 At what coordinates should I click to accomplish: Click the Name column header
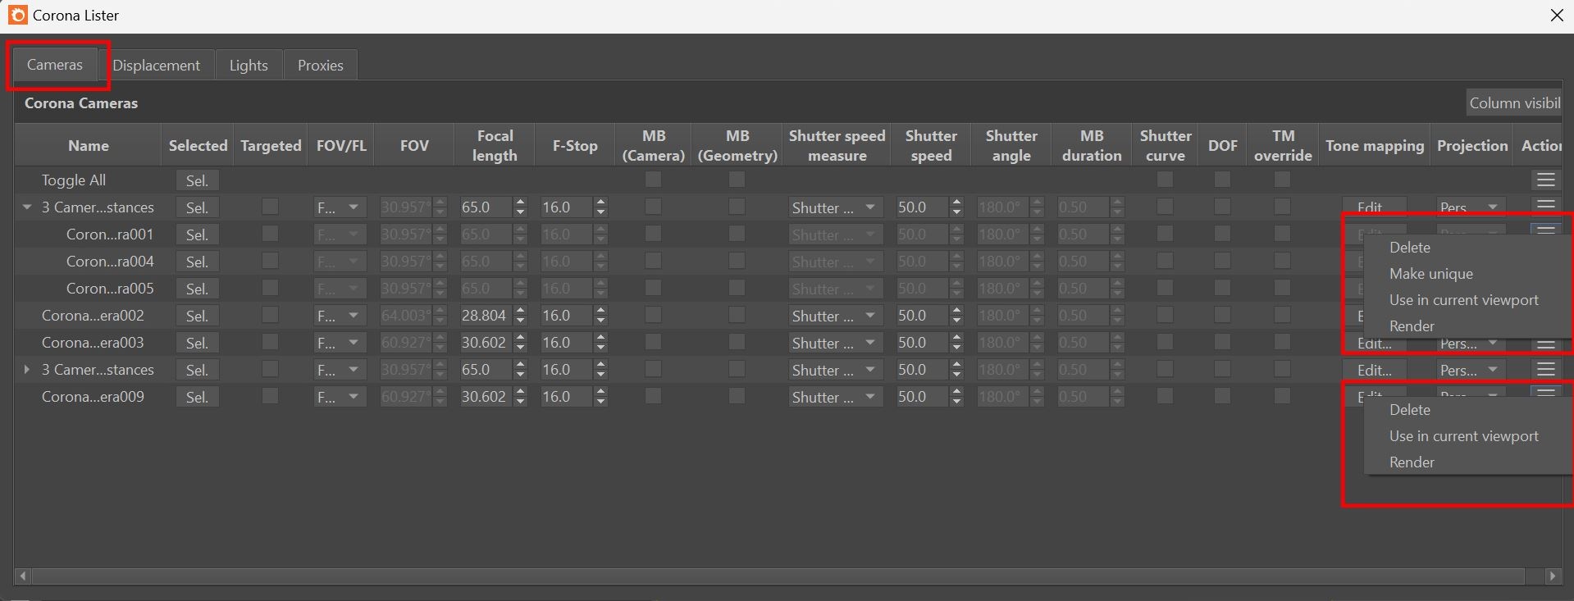point(89,145)
